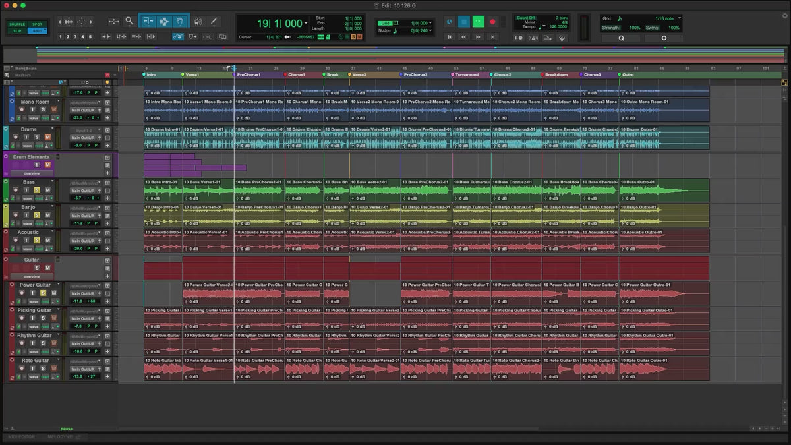The width and height of the screenshot is (791, 445).
Task: Click Drum Elements overview button
Action: tap(32, 173)
